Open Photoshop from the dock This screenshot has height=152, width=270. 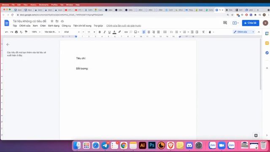pos(152,145)
